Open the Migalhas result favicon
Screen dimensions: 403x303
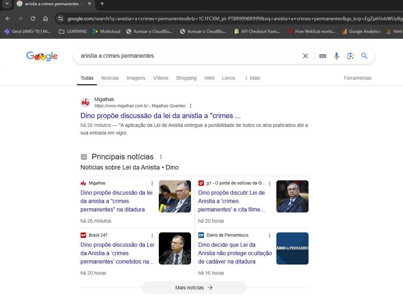pos(85,102)
